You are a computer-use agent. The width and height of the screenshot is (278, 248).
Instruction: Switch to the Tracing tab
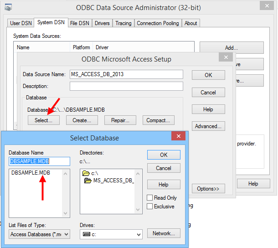click(x=124, y=23)
